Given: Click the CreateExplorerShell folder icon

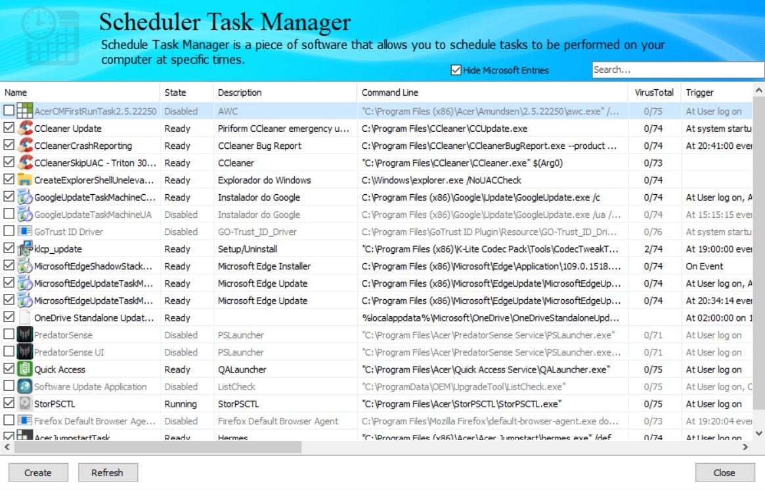Looking at the screenshot, I should 25,180.
